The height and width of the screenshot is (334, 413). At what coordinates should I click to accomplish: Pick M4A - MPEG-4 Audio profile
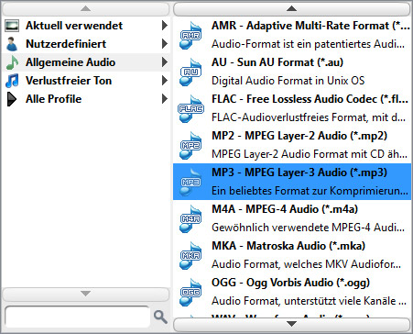point(292,218)
